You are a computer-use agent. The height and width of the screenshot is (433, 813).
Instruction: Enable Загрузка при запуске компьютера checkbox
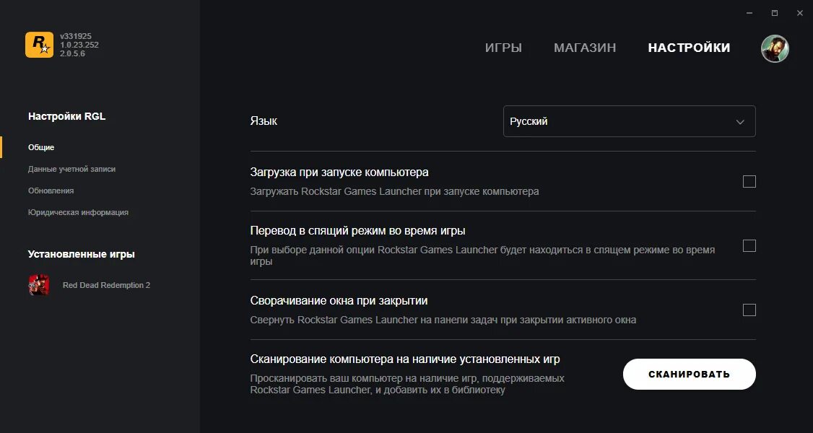(x=749, y=182)
